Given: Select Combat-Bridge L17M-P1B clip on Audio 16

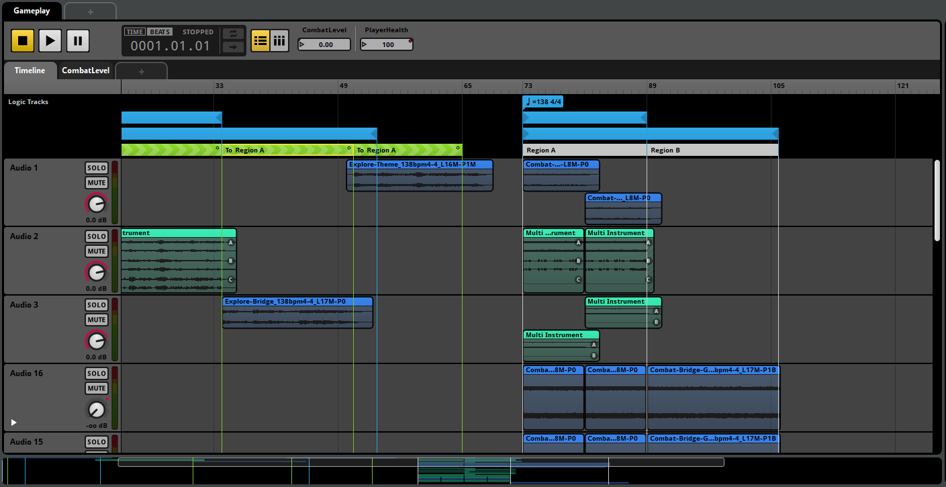Looking at the screenshot, I should (x=714, y=398).
